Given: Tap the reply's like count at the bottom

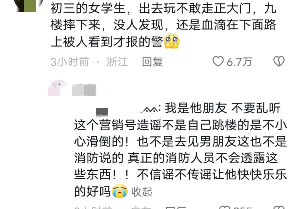Looking at the screenshot, I should point(243,208).
